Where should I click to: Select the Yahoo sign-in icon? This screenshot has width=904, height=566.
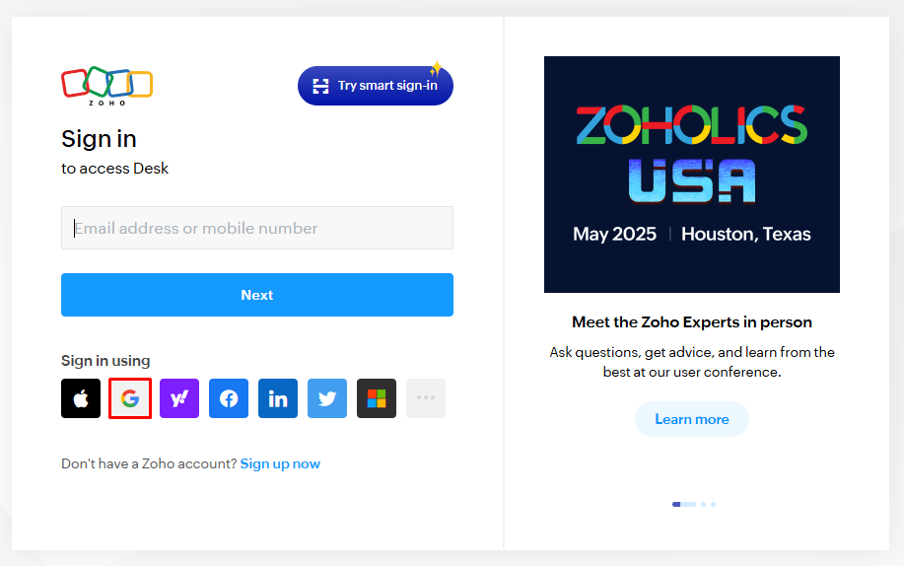pos(179,398)
